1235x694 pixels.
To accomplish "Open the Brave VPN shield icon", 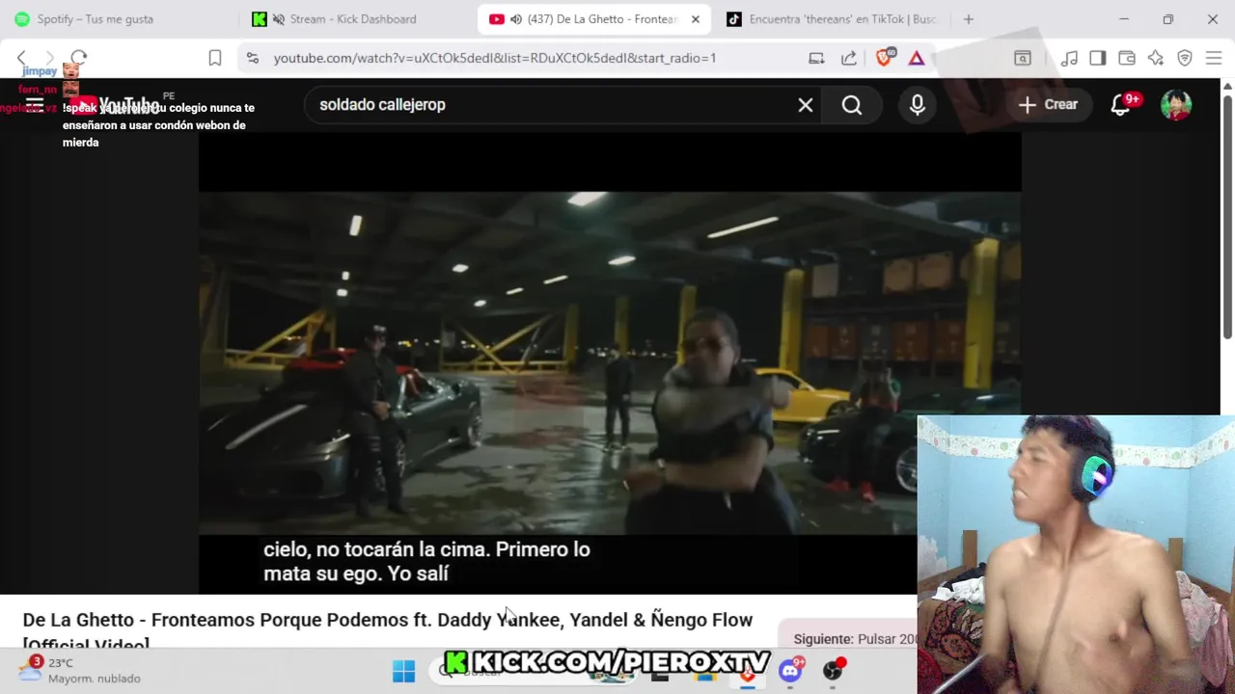I will (1185, 58).
